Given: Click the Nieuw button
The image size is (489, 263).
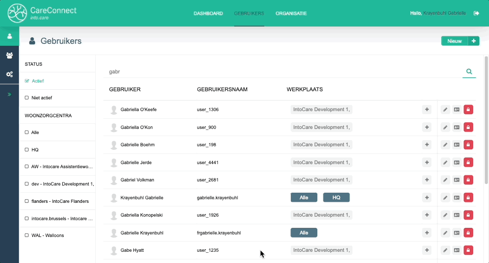Looking at the screenshot, I should 454,41.
